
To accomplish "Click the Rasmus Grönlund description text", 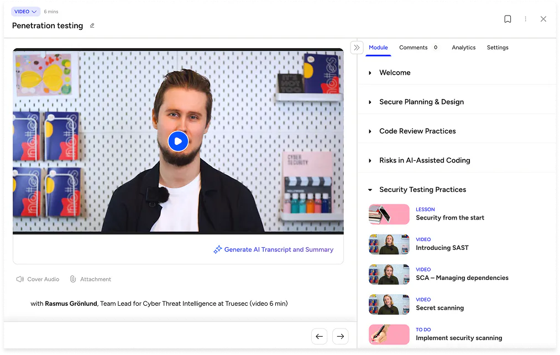I will click(159, 304).
